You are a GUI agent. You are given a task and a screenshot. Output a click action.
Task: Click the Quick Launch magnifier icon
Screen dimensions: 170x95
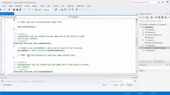point(159,2)
